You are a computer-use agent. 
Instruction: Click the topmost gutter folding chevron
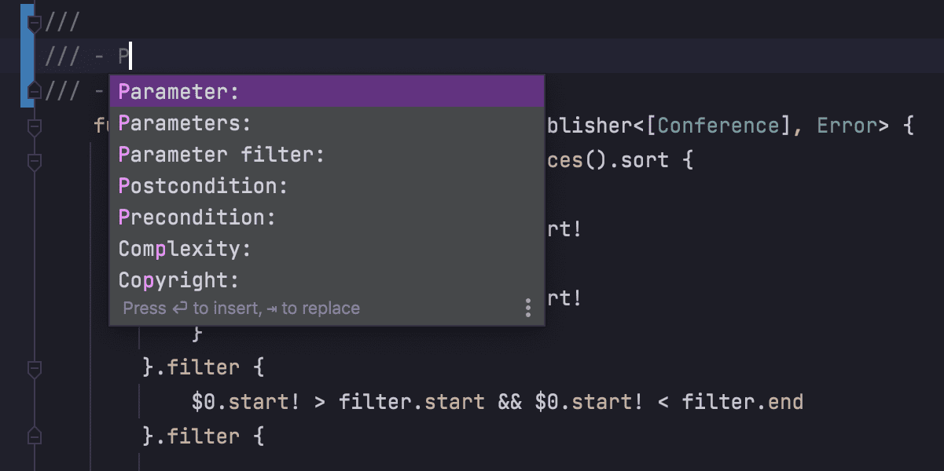pos(33,22)
